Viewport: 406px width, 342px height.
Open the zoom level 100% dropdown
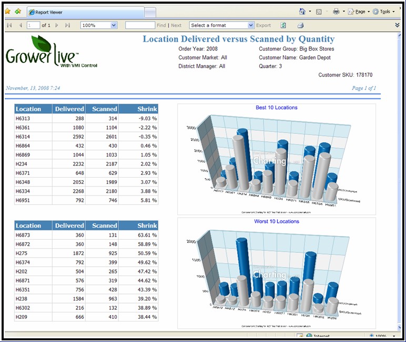pos(114,25)
